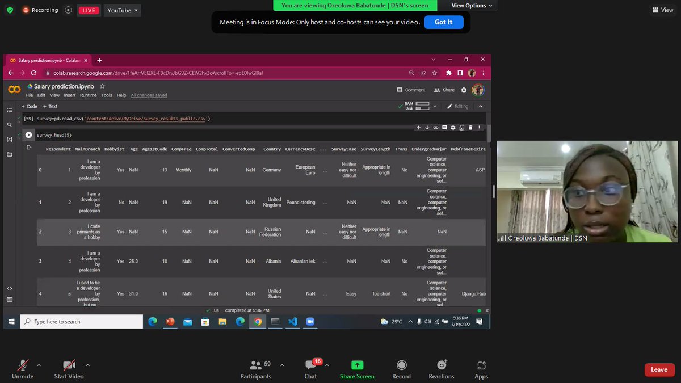The width and height of the screenshot is (681, 383).
Task: Select the Salary prediction.ipynb browser tab
Action: click(48, 60)
